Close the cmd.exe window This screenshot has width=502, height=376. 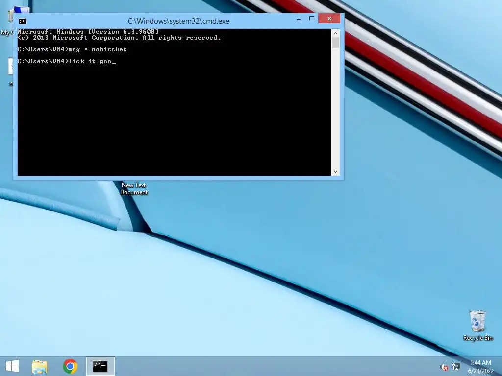[x=329, y=19]
